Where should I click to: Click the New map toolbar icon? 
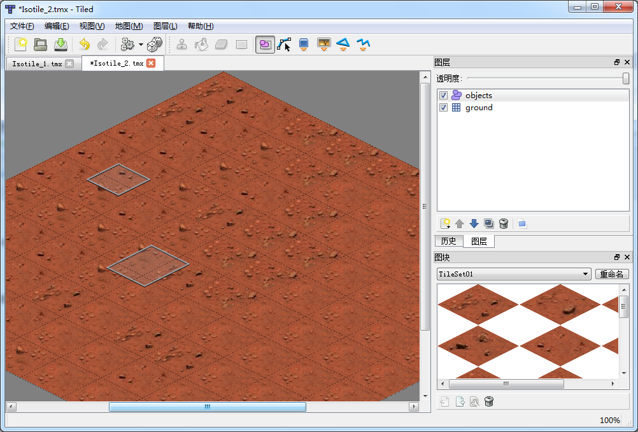coord(20,44)
